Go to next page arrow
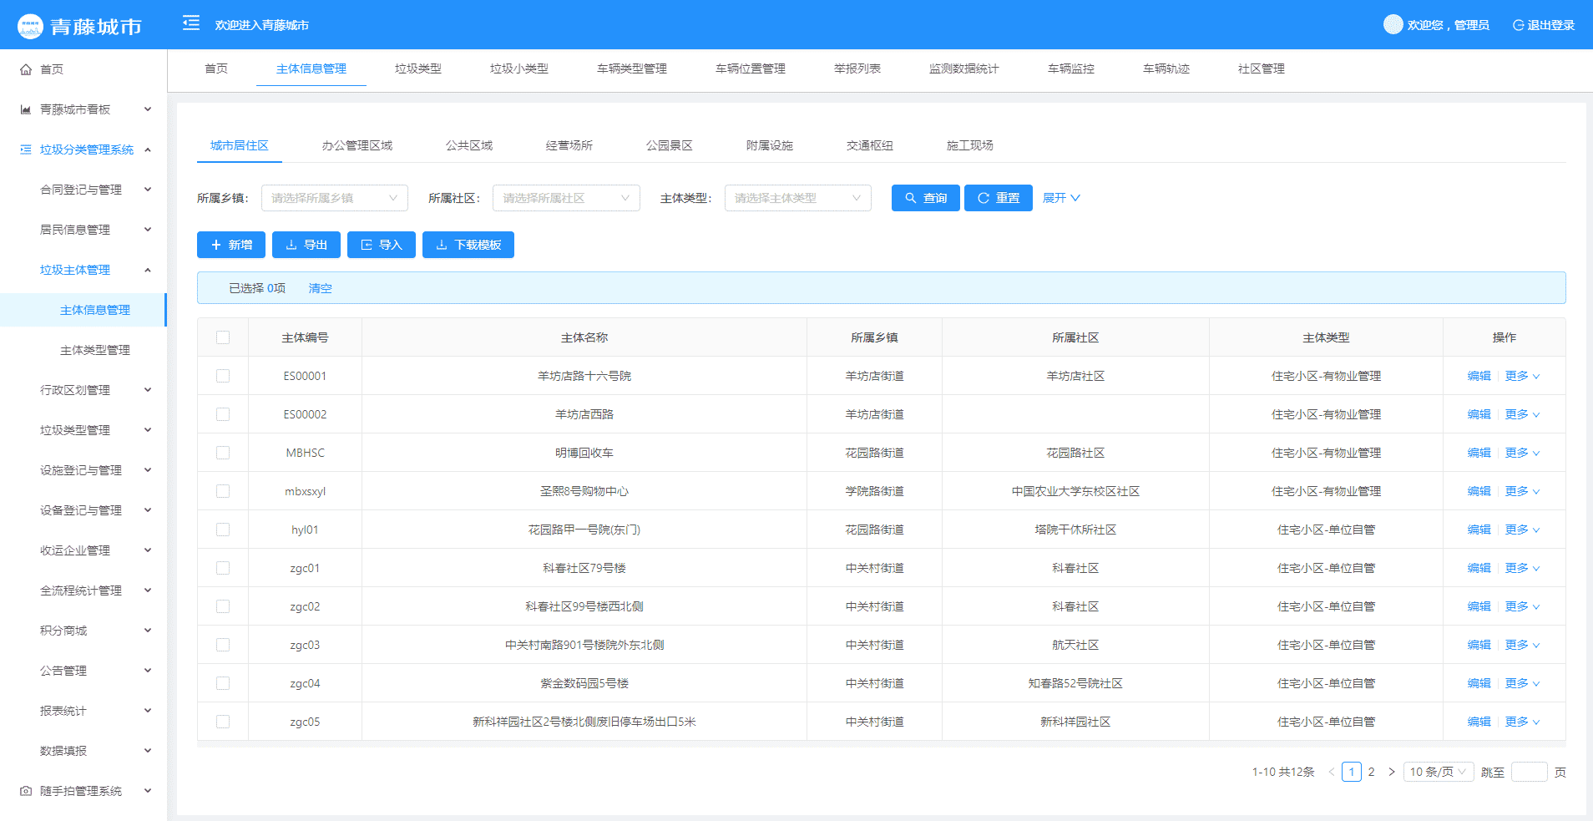Viewport: 1593px width, 821px height. [x=1392, y=772]
